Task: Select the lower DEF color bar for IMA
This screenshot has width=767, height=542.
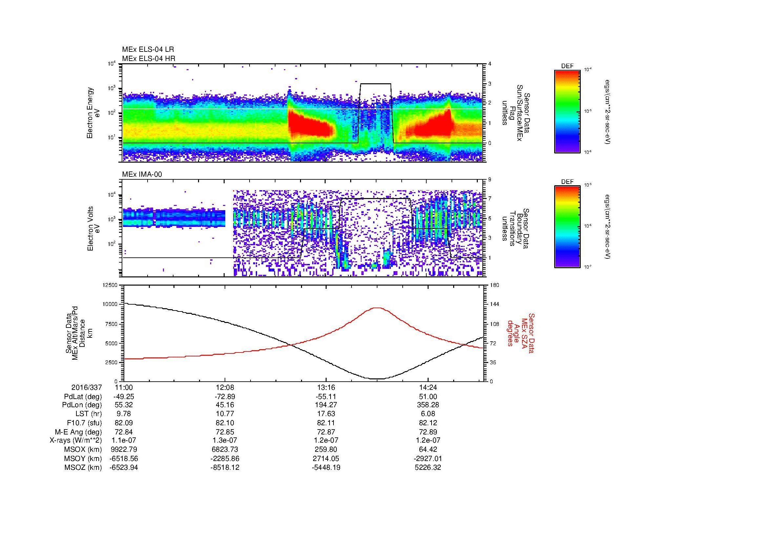Action: click(x=567, y=227)
